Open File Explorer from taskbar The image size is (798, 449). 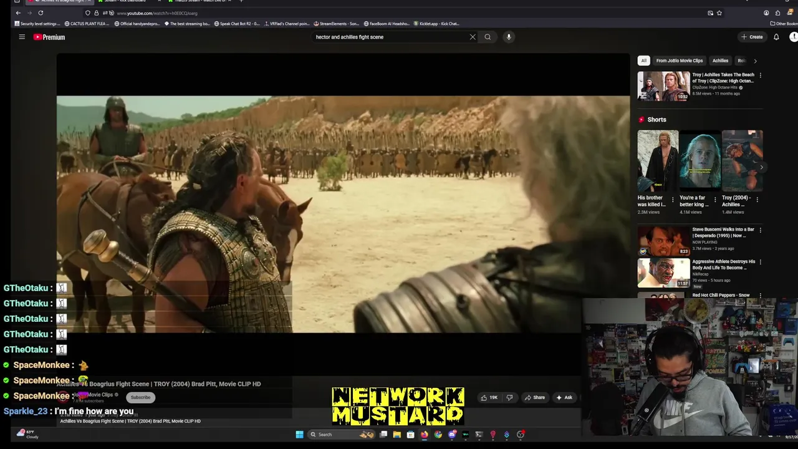click(397, 435)
